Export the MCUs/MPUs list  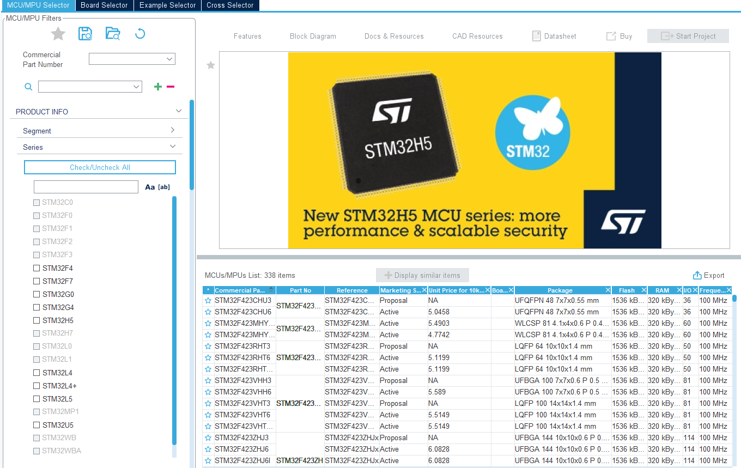(x=708, y=275)
